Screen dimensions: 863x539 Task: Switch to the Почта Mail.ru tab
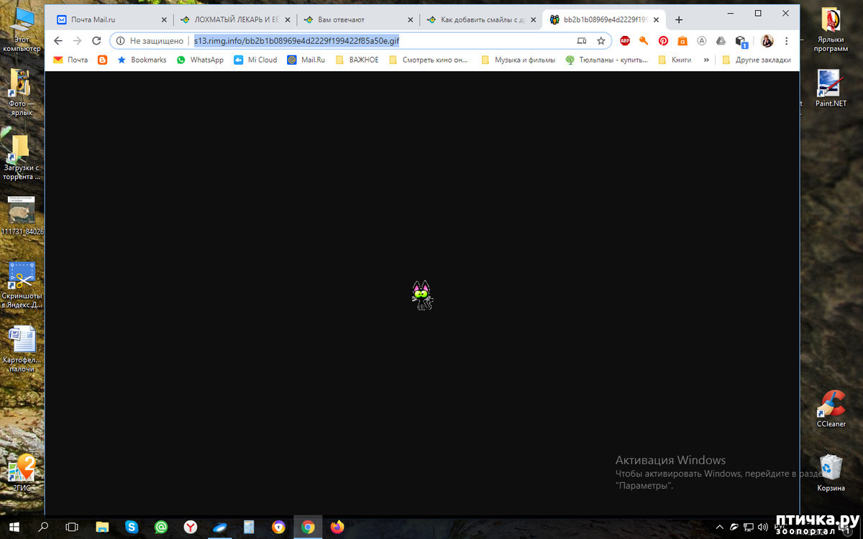(111, 19)
